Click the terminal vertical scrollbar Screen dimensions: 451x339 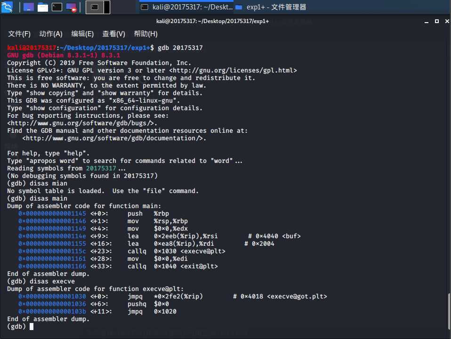(x=449, y=311)
